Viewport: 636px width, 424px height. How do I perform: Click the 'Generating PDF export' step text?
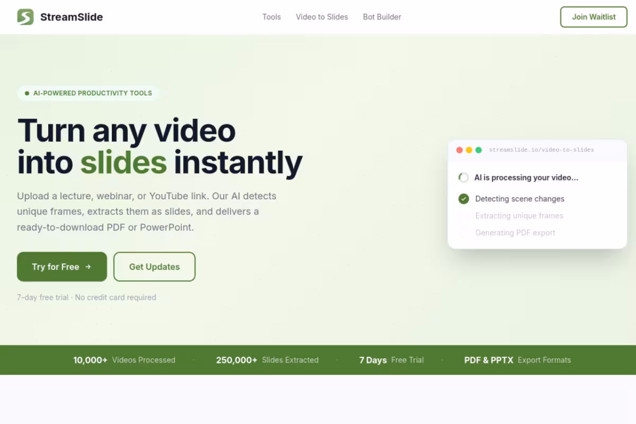[x=515, y=233]
